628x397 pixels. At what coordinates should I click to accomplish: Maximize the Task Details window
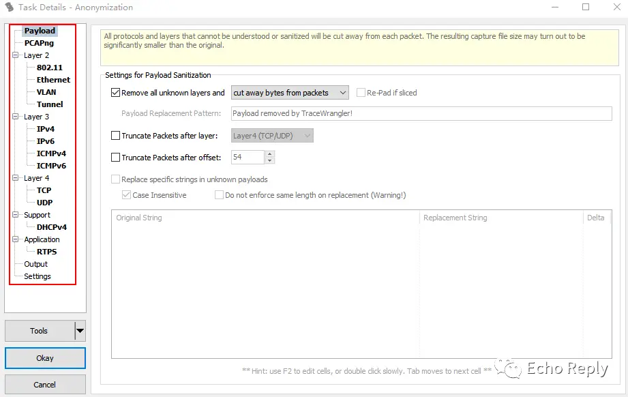(586, 8)
